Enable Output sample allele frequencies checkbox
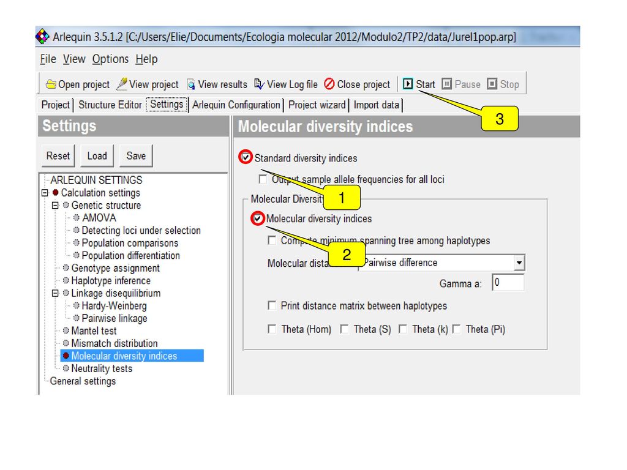Screen dimensions: 627x470 coord(263,179)
